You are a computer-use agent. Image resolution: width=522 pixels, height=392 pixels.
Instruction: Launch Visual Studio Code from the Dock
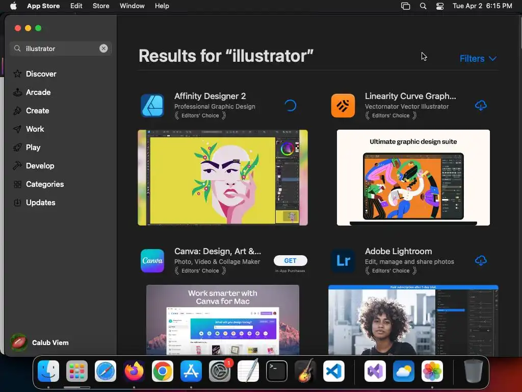point(333,371)
